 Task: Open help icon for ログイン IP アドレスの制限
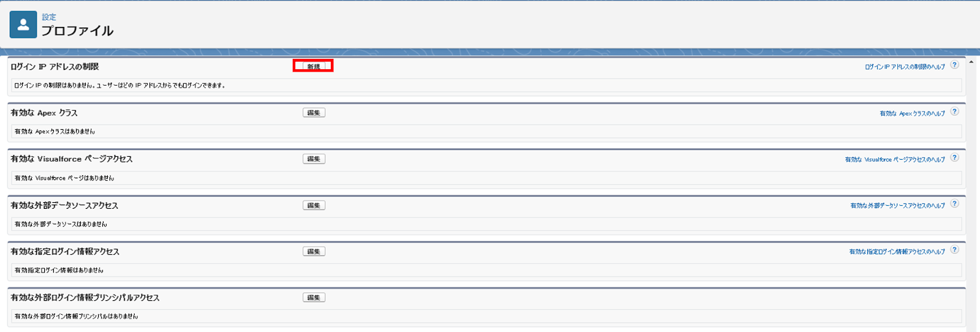tap(954, 65)
